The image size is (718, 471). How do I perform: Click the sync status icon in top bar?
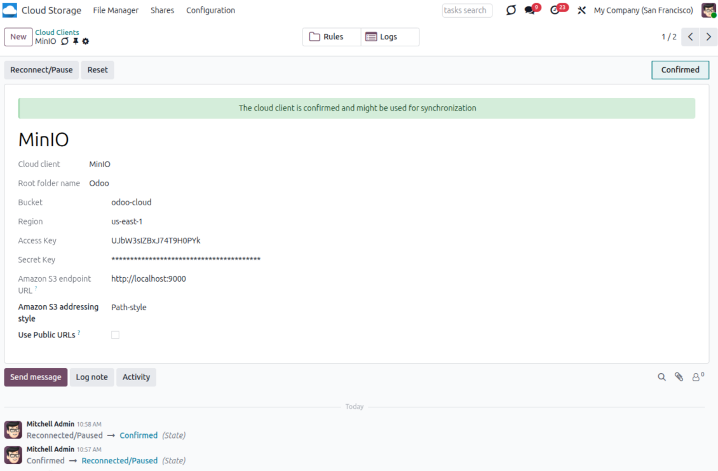click(511, 10)
